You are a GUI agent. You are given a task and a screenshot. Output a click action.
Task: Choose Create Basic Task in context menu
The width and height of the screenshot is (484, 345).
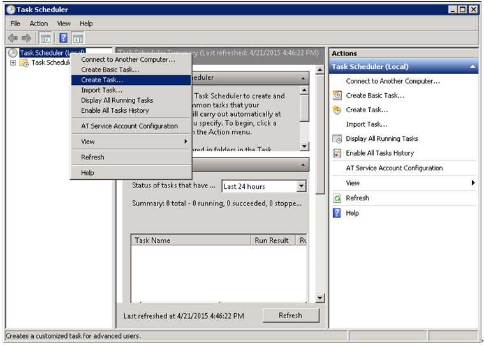pos(131,70)
